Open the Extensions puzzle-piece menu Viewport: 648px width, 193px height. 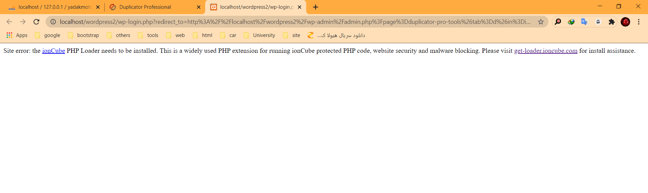point(612,22)
